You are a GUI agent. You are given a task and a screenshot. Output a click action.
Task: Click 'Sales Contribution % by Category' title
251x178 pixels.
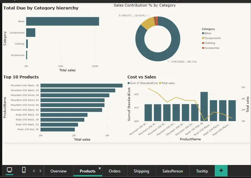tap(145, 5)
